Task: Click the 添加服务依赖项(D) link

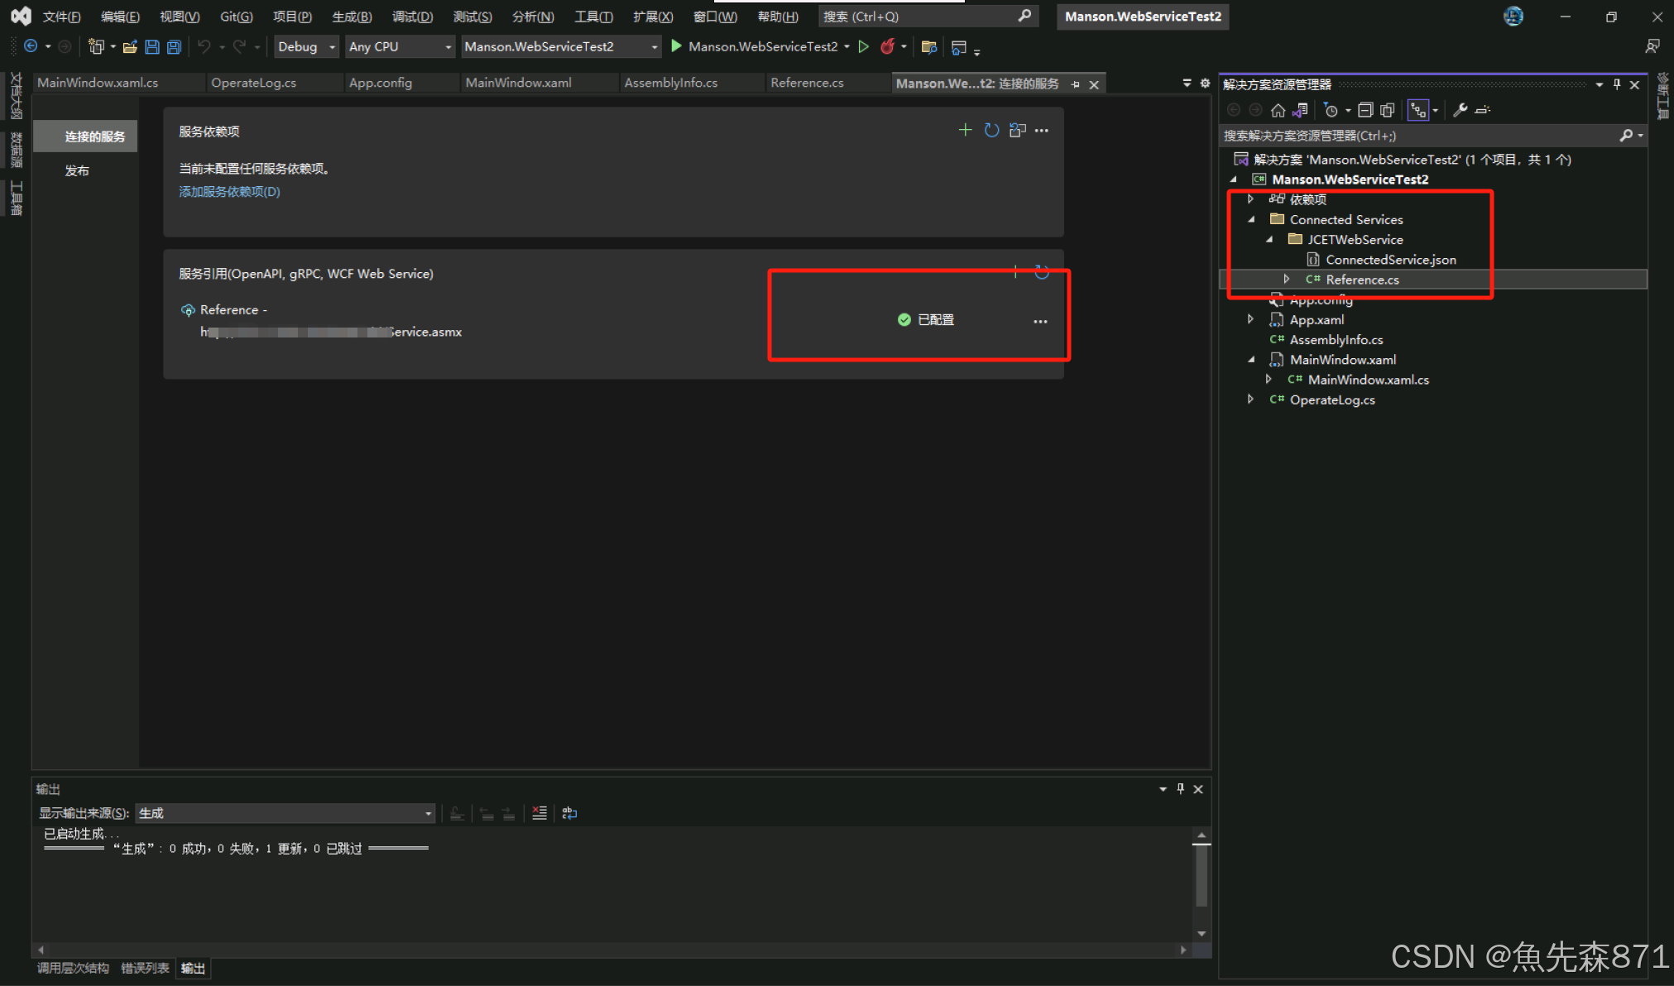Action: (229, 191)
